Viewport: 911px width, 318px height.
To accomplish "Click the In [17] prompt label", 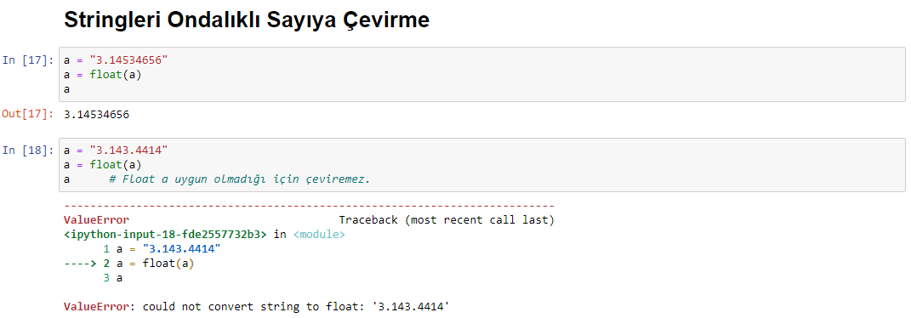I will pyautogui.click(x=28, y=60).
